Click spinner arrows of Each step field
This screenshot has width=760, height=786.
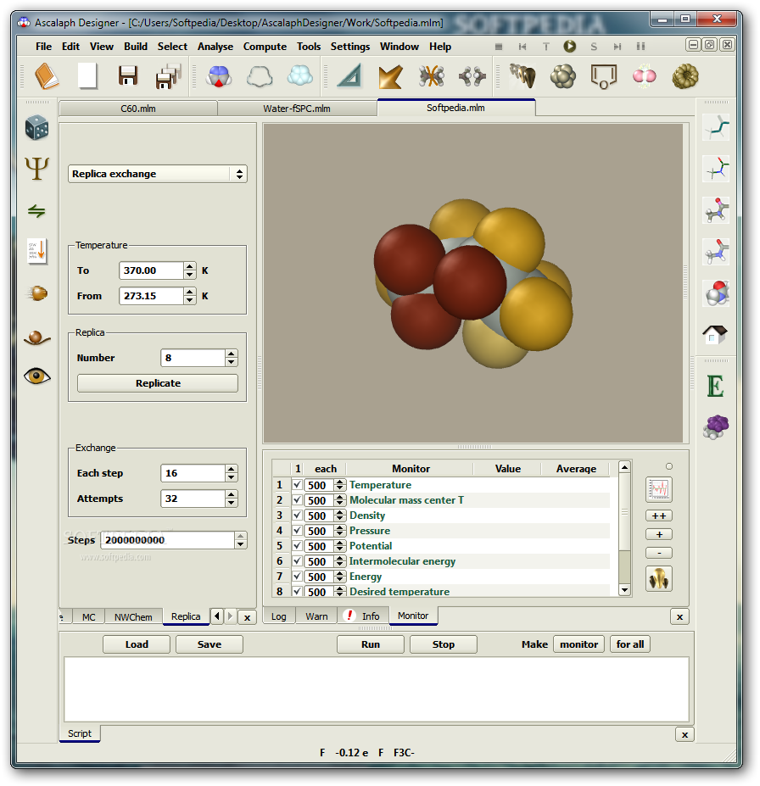pyautogui.click(x=231, y=473)
